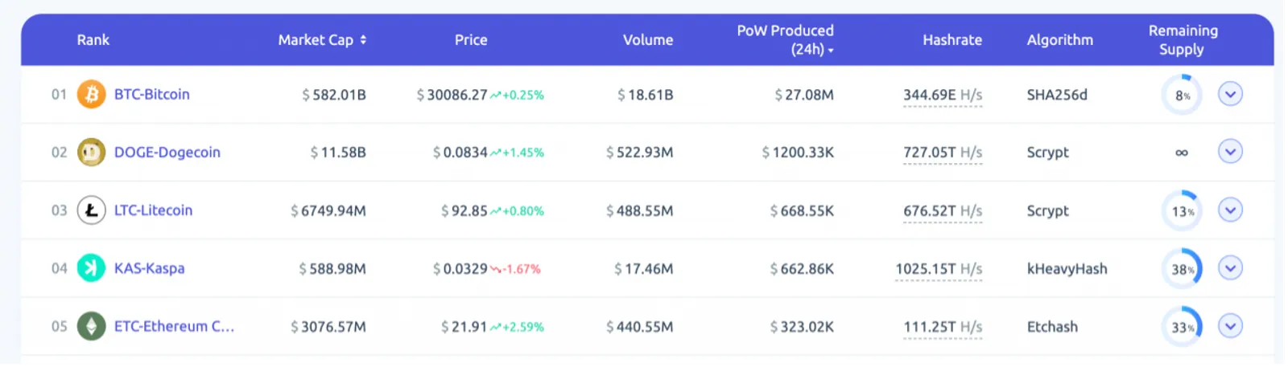Click Ethereum Classic's +2.59% price change

[523, 327]
